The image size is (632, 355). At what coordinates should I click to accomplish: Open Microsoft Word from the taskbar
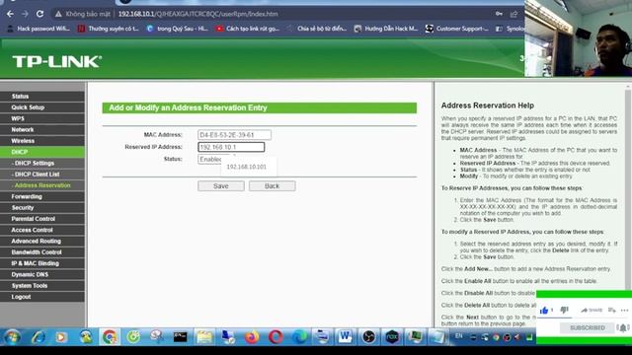coord(345,337)
